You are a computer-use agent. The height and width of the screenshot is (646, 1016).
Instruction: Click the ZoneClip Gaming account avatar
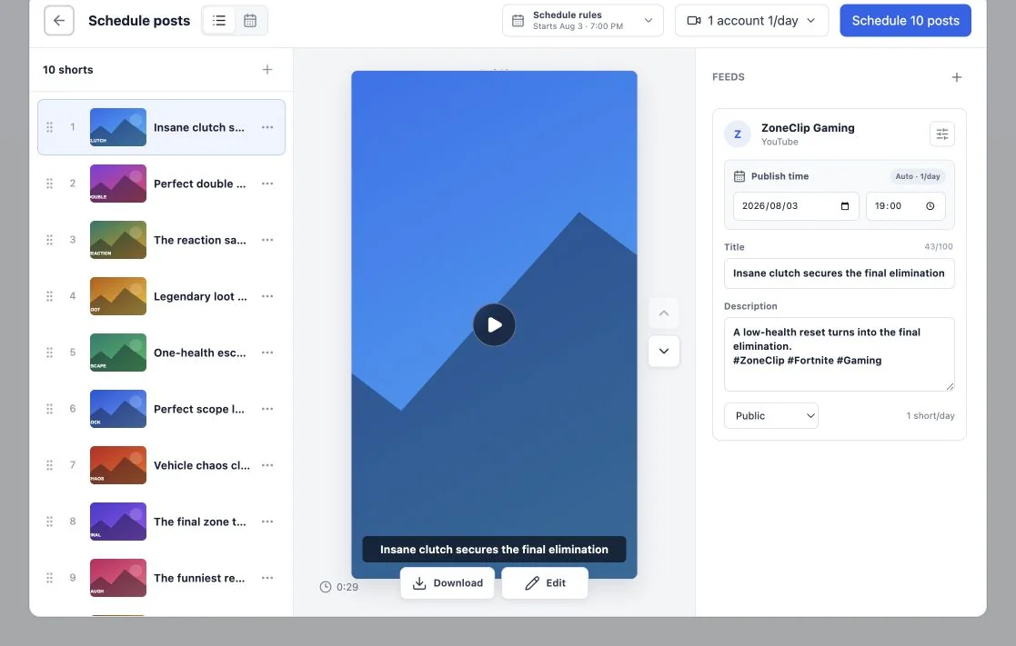pos(738,134)
